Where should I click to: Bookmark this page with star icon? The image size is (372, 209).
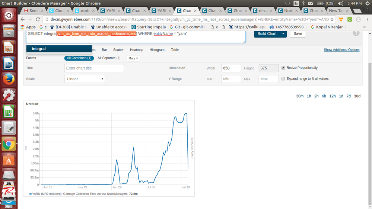pos(332,19)
